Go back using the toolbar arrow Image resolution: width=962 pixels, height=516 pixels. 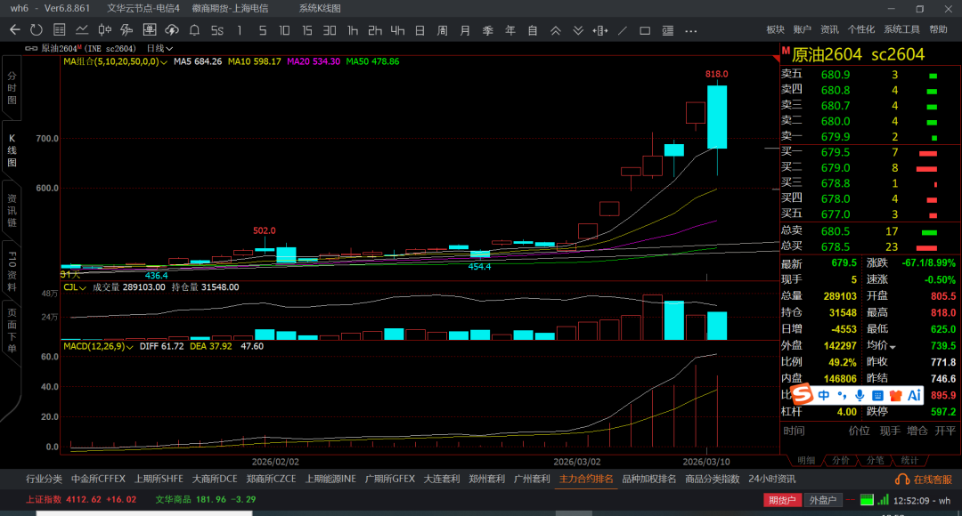point(15,30)
